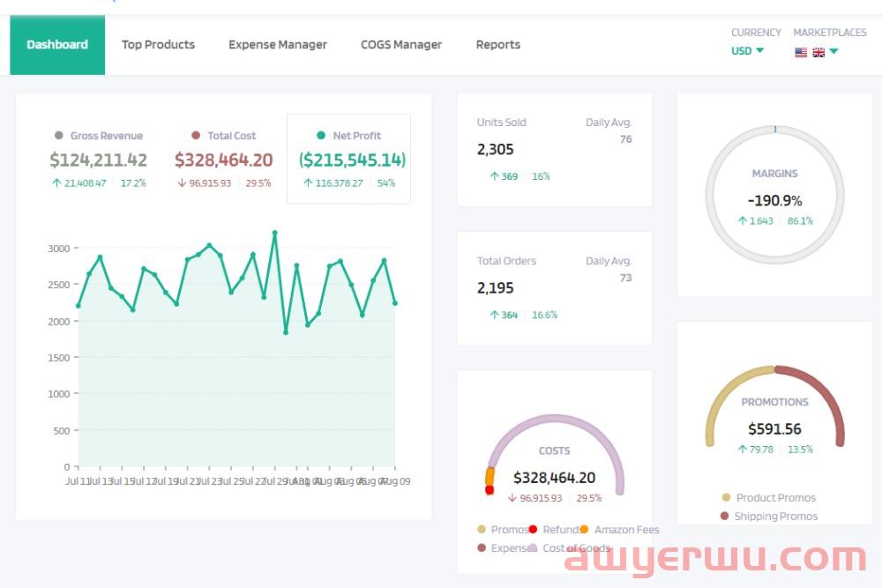Switch to the Expense Manager tab
This screenshot has height=588, width=882.
coord(277,45)
